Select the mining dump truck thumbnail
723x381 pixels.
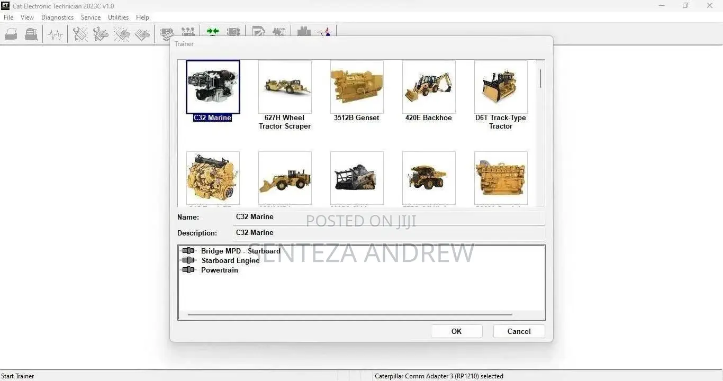pyautogui.click(x=429, y=178)
